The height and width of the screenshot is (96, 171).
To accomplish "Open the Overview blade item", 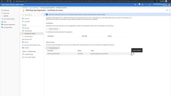I will pos(27,19).
